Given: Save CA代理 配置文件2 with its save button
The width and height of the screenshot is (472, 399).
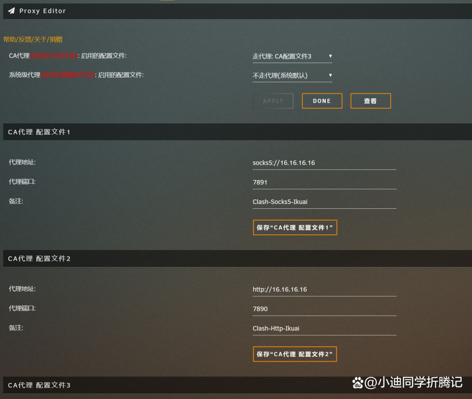Looking at the screenshot, I should tap(295, 354).
